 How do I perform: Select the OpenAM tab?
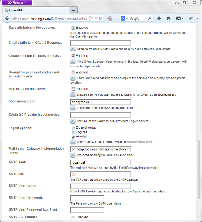[36, 10]
